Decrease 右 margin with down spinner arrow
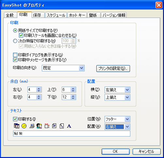Screen dimensions: 164x158 coord(39,98)
